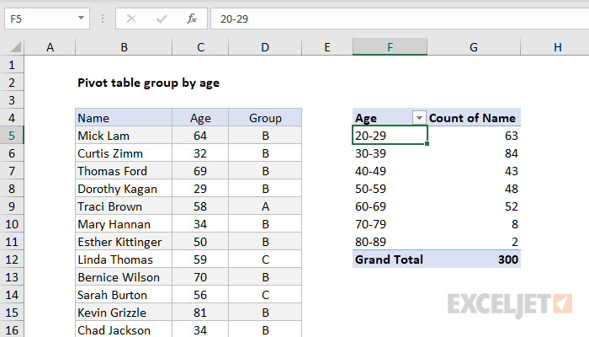Click age value 81 for Kevin Grizzle
589x337 pixels.
[200, 313]
